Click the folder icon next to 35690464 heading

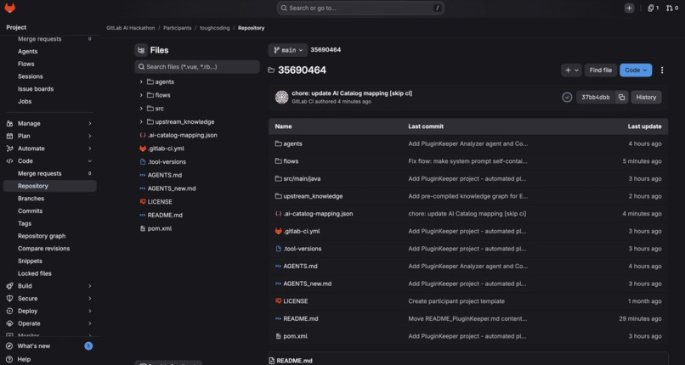tap(271, 70)
